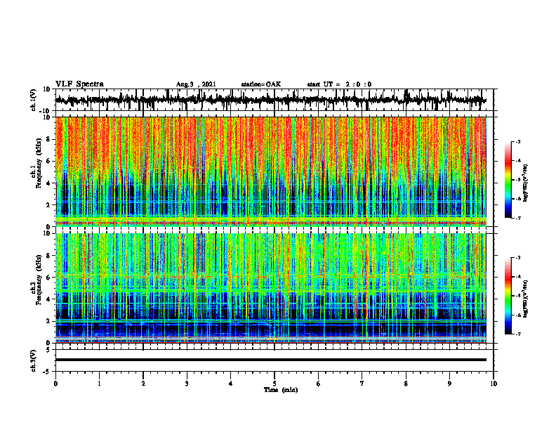Click the ch.2 spectrogram color scale bar
This screenshot has width=556, height=430.
[508, 296]
